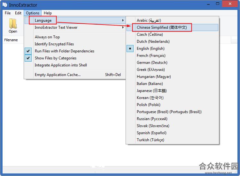Select Portuguese (Brazil) language

coord(172,112)
